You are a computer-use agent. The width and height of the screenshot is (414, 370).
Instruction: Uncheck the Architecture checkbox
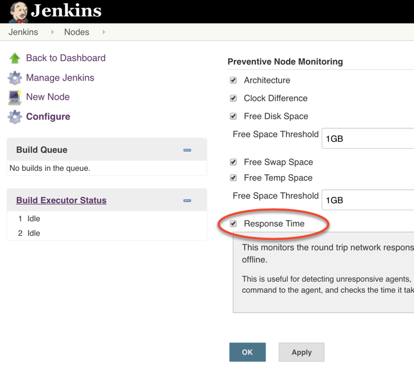point(233,80)
